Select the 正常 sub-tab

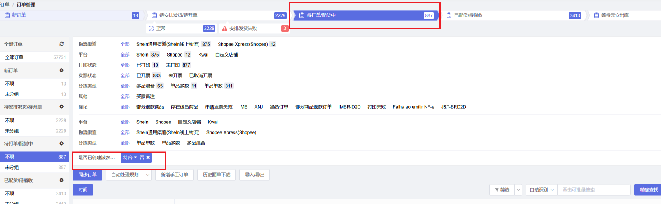click(181, 28)
